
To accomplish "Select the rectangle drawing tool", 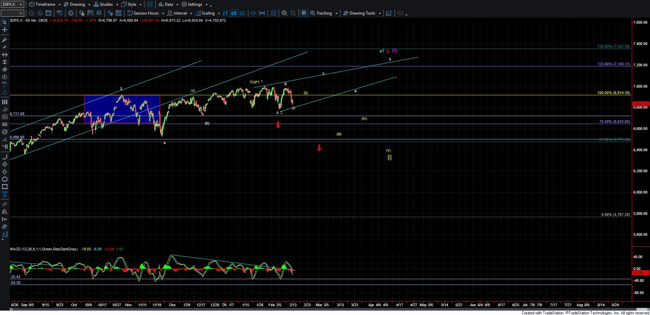I will point(5,187).
